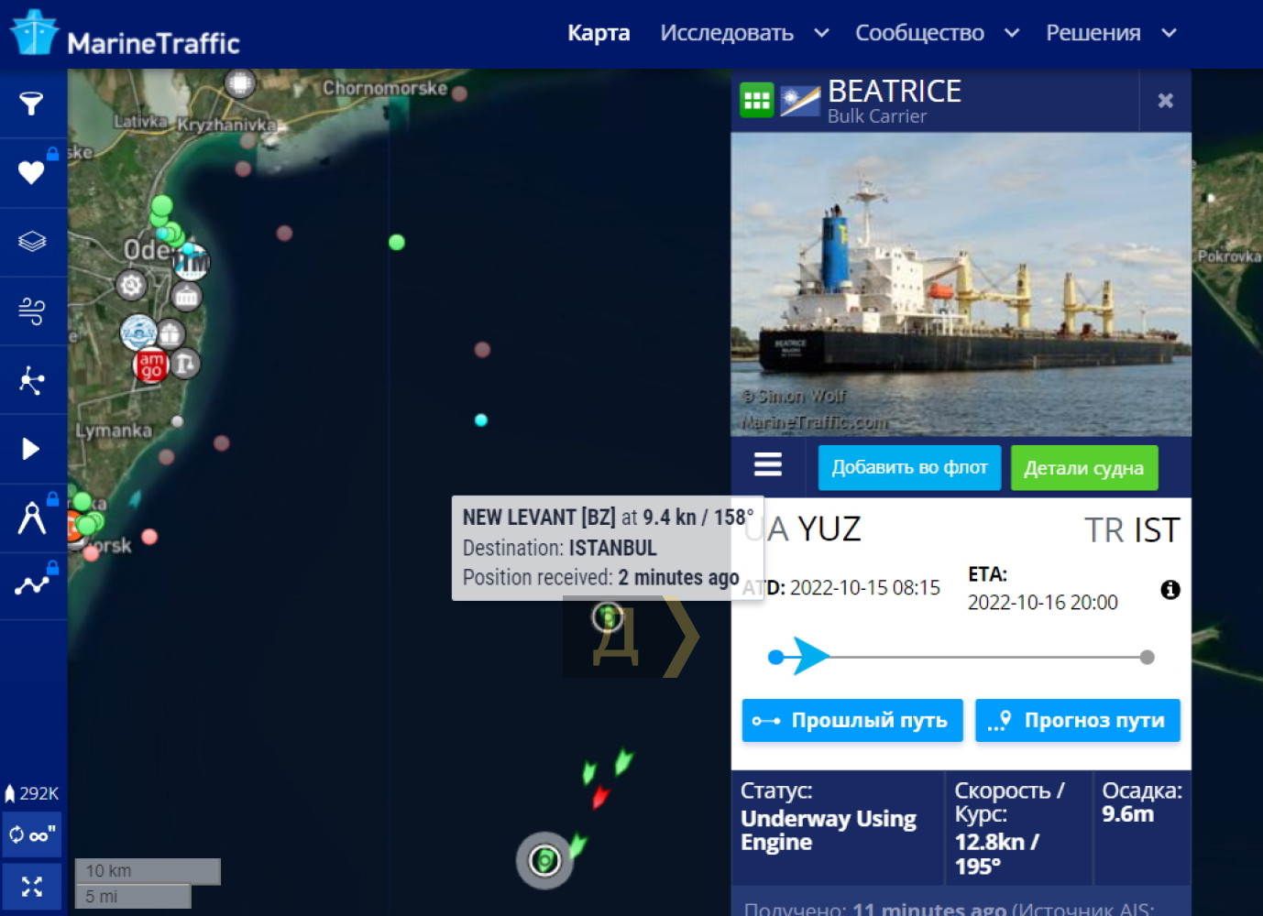Open the vessel filter funnel icon

[32, 104]
